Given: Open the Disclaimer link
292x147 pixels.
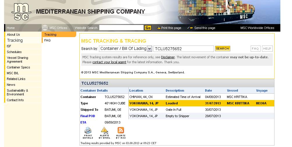Looking at the screenshot, I should tap(168, 57).
